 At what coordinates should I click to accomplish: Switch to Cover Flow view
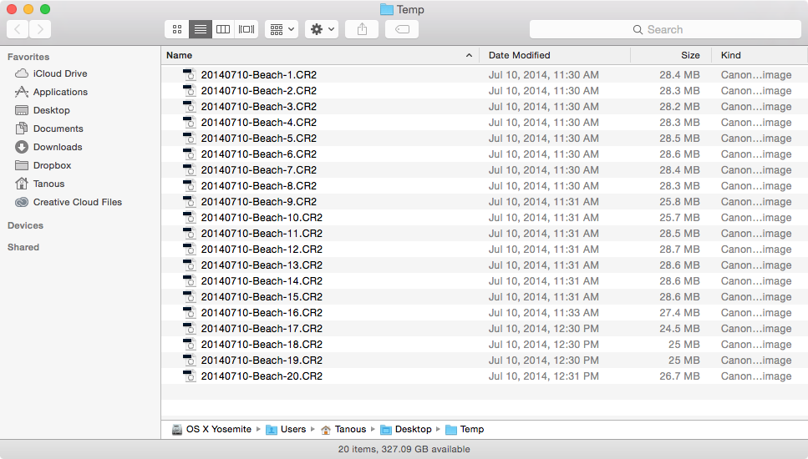pyautogui.click(x=246, y=29)
